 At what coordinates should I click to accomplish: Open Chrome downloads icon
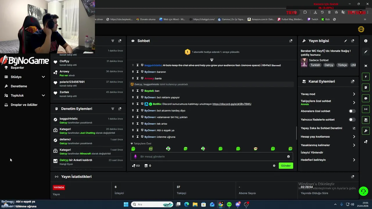[315, 12]
